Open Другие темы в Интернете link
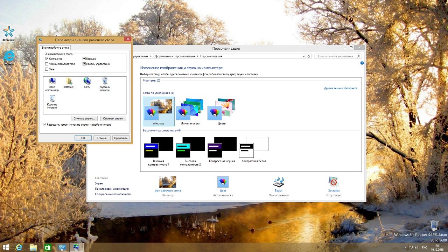This screenshot has width=448, height=252. (x=340, y=88)
